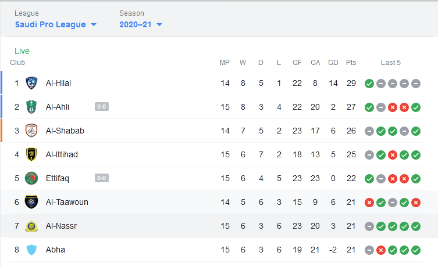Image resolution: width=438 pixels, height=267 pixels.
Task: Click the Al-Shabab club crest
Action: click(31, 131)
